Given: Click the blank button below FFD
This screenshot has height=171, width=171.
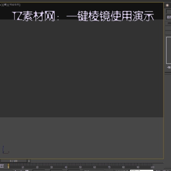Looking at the screenshot, I should (168, 28).
